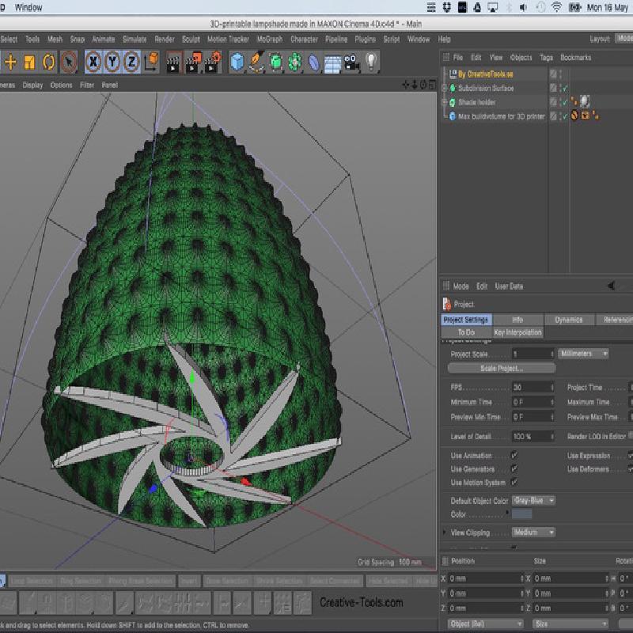Click the Color swatch in Project settings

point(522,514)
